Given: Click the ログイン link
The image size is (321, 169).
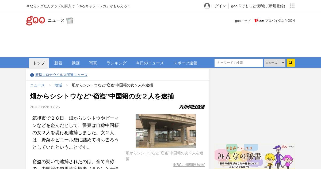Looking at the screenshot, I should click(x=219, y=6).
